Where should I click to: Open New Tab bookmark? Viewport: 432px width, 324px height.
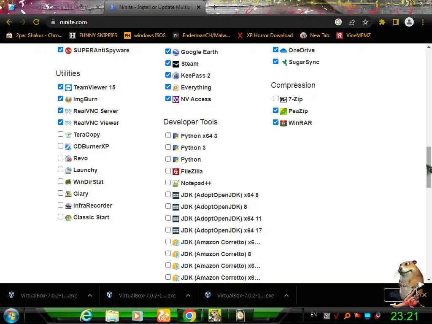click(x=315, y=35)
